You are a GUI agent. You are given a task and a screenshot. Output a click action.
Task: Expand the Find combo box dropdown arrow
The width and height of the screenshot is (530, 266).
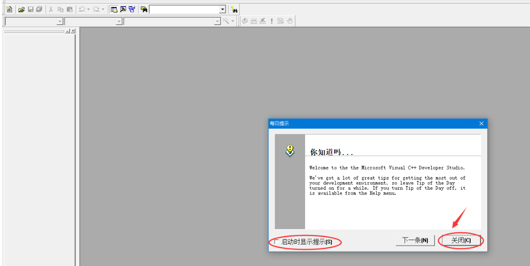coord(222,9)
